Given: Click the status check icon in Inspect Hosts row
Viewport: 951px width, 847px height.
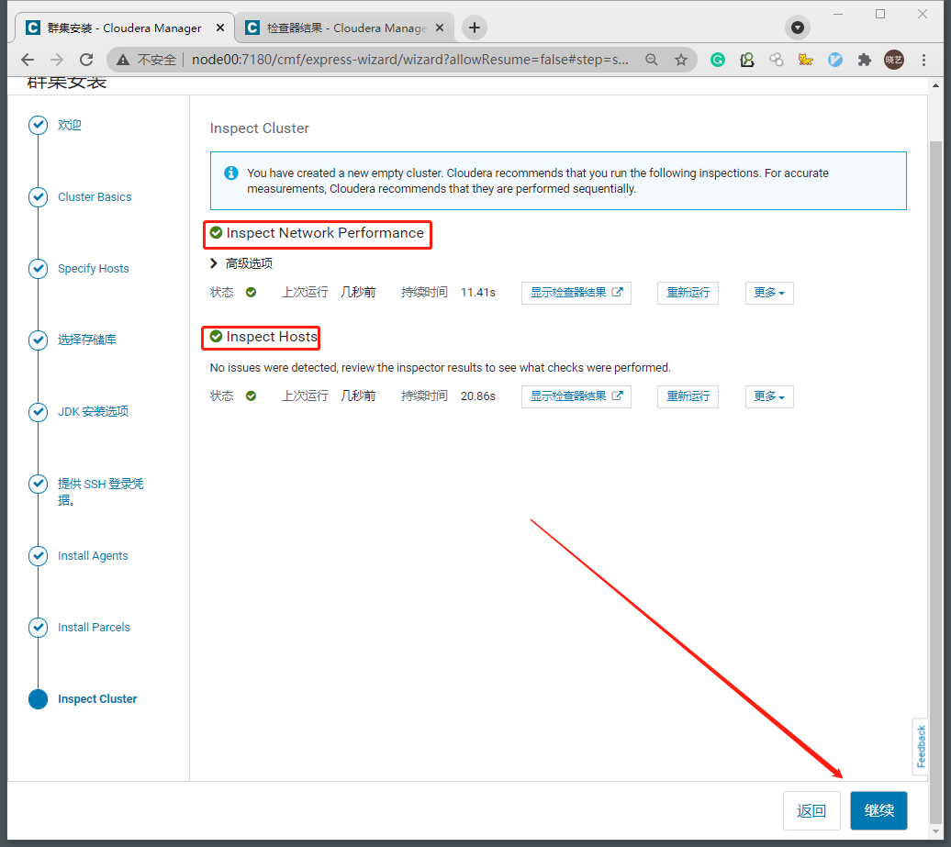Looking at the screenshot, I should coord(252,396).
